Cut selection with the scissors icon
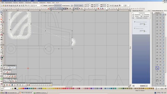 (20, 5)
